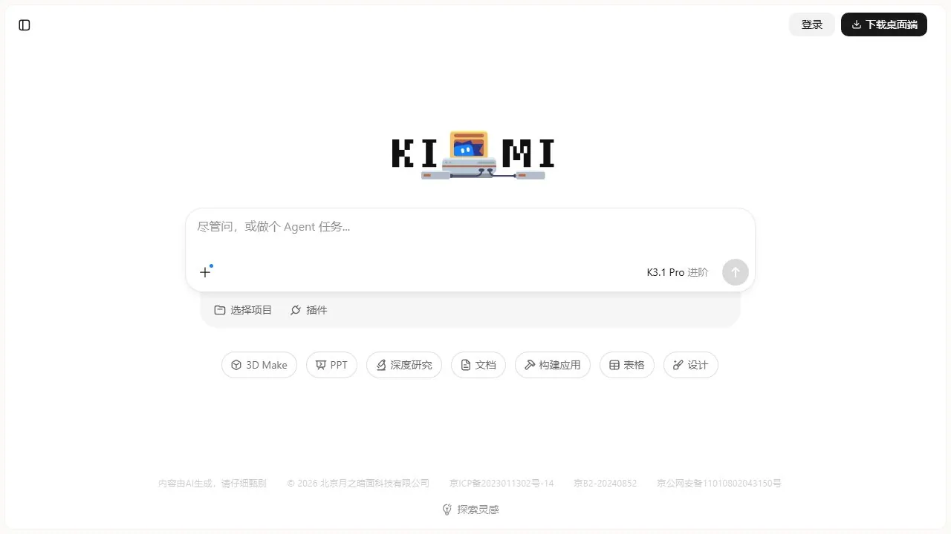Select the PPT chip
The width and height of the screenshot is (951, 534).
[331, 365]
